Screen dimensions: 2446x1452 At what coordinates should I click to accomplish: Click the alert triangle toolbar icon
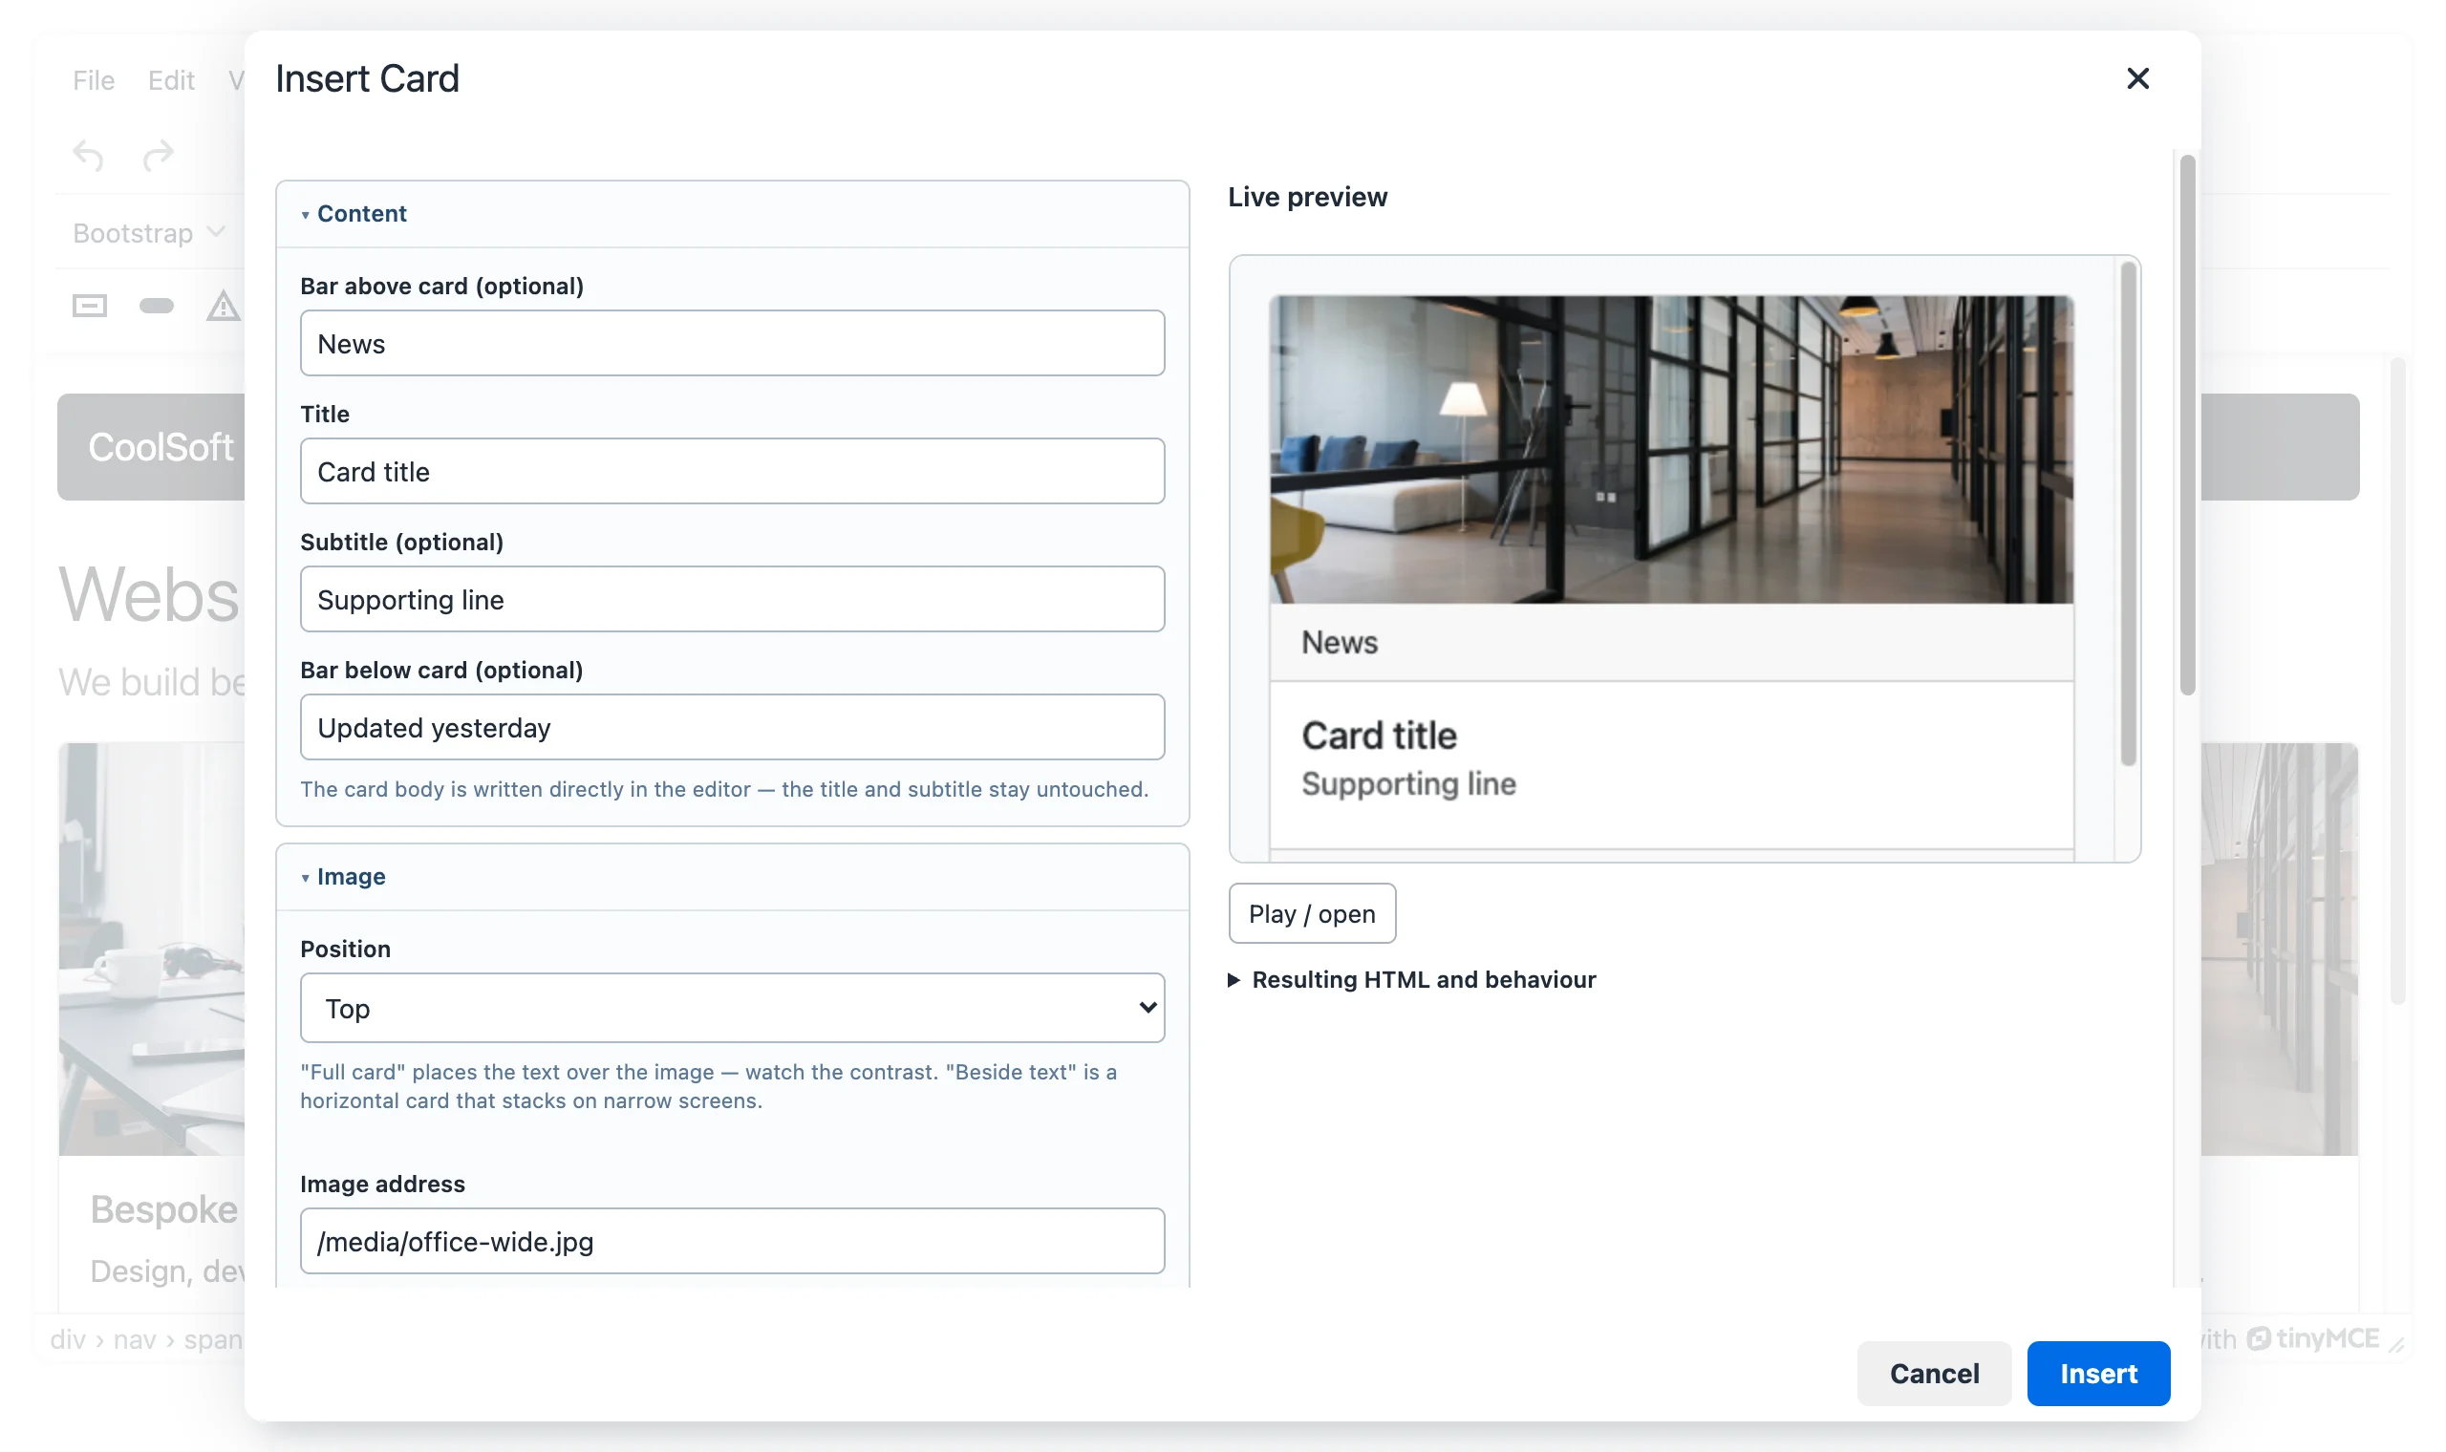click(x=223, y=307)
